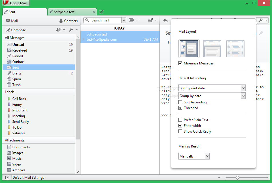
Task: Open the Archives attachments view
Action: click(39, 170)
